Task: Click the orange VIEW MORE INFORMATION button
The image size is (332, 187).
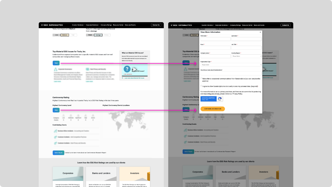Action: 213,109
